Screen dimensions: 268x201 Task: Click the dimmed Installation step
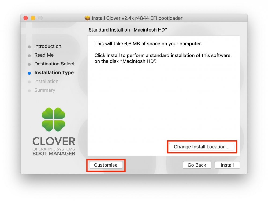click(x=46, y=81)
